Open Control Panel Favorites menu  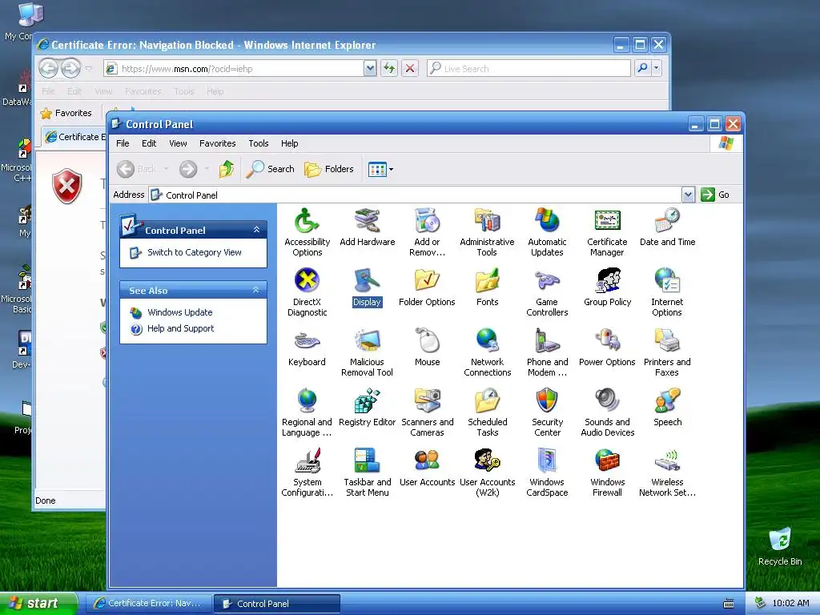218,143
